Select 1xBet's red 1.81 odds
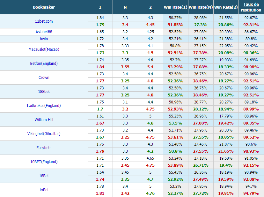This screenshot has width=264, height=197. click(100, 193)
